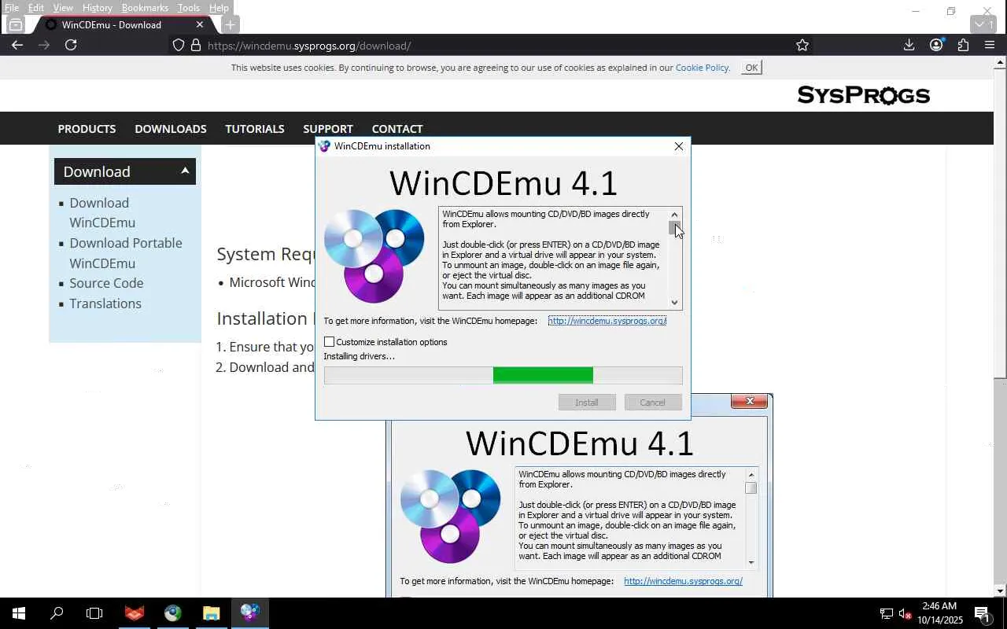Click the installer description scrollbar thumb

click(674, 228)
